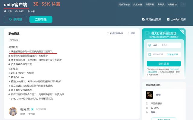Click the 零食下午茶 benefit tag
The width and height of the screenshot is (193, 120).
124,5
